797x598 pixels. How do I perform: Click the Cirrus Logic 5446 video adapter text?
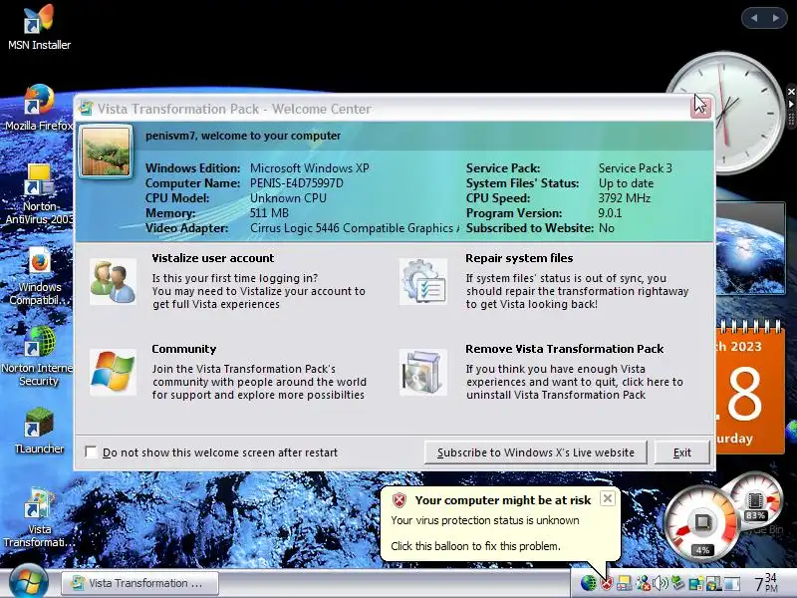point(354,228)
